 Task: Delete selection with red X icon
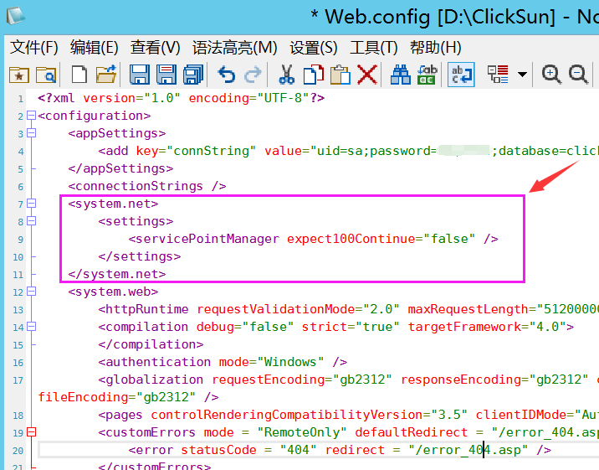(x=367, y=75)
